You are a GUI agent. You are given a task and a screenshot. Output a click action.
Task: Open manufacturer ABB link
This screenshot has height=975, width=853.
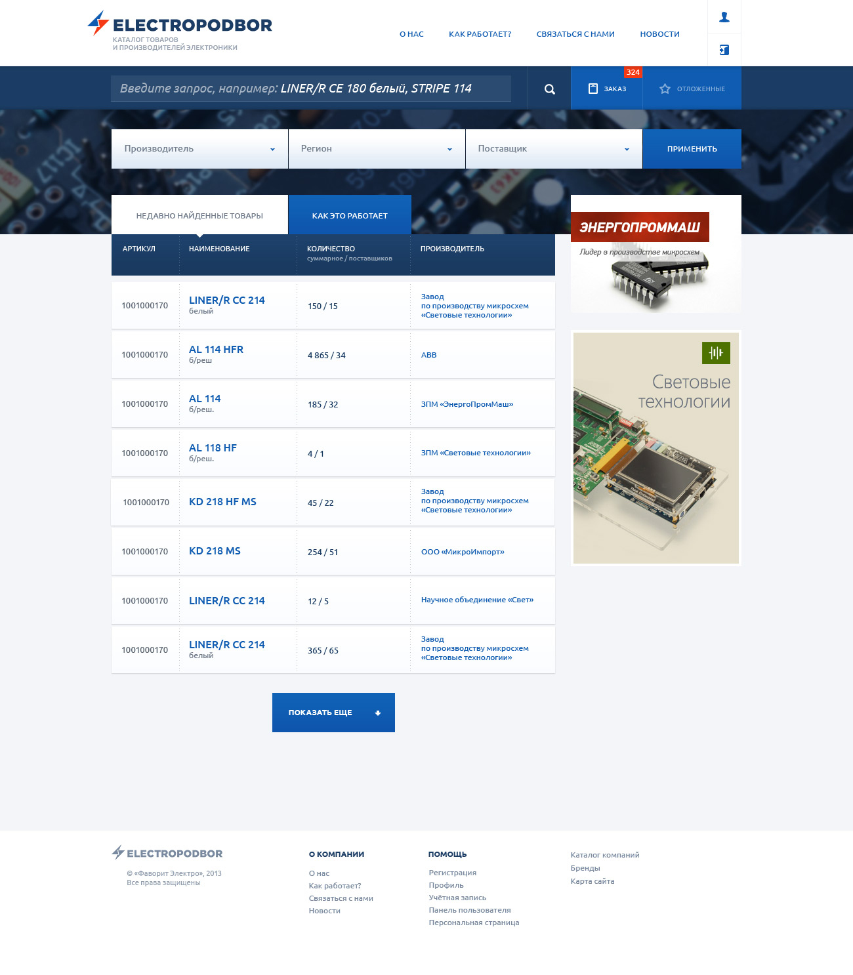click(428, 355)
